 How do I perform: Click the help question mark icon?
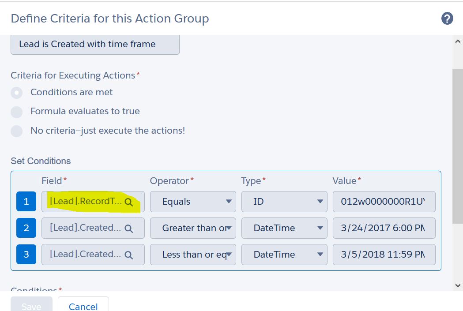[x=447, y=19]
